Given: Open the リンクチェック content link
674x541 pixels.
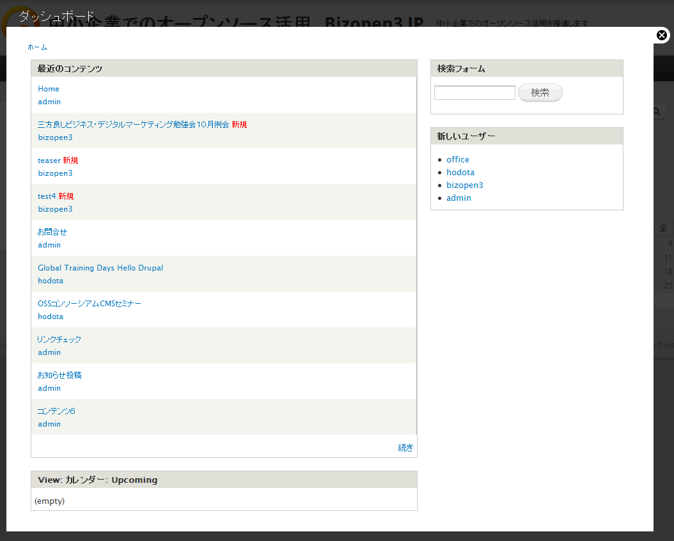Looking at the screenshot, I should [59, 340].
